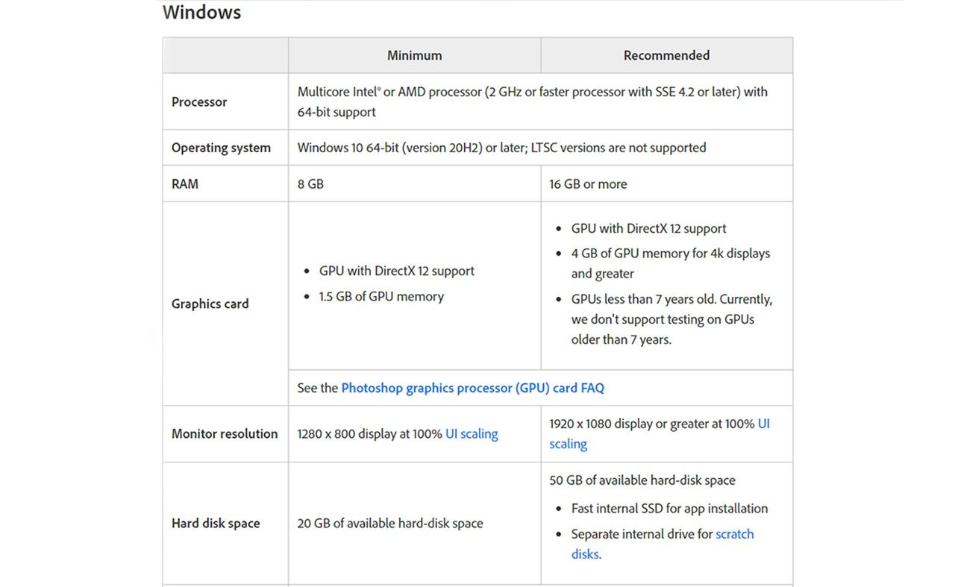The image size is (955, 587).
Task: Select the Monitor resolution row label
Action: (225, 433)
